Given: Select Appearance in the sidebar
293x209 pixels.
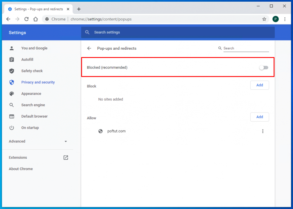Looking at the screenshot, I should pos(31,94).
